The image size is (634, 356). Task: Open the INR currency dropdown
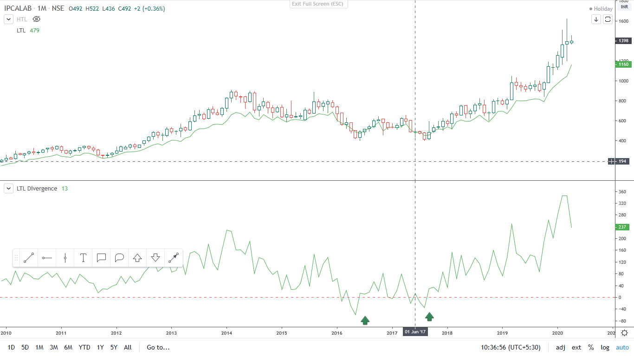[x=624, y=7]
